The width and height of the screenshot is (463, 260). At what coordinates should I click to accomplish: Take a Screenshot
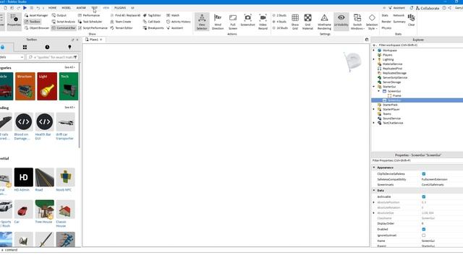[247, 21]
